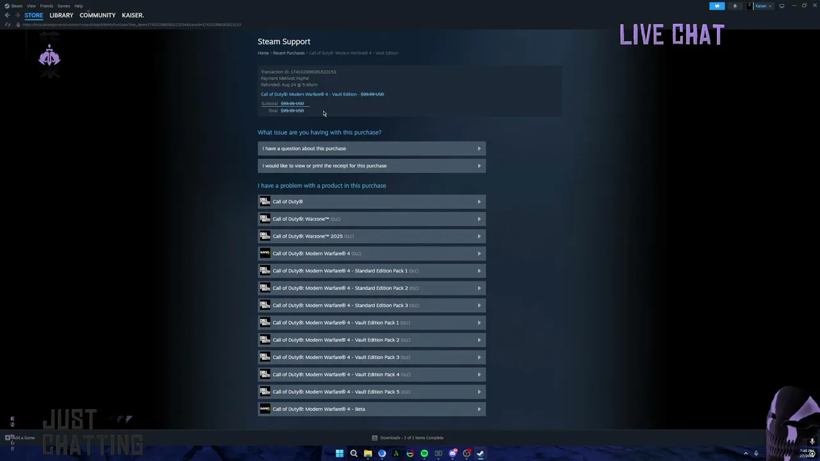Go to Recent Purchases breadcrumb
820x461 pixels.
pyautogui.click(x=289, y=53)
